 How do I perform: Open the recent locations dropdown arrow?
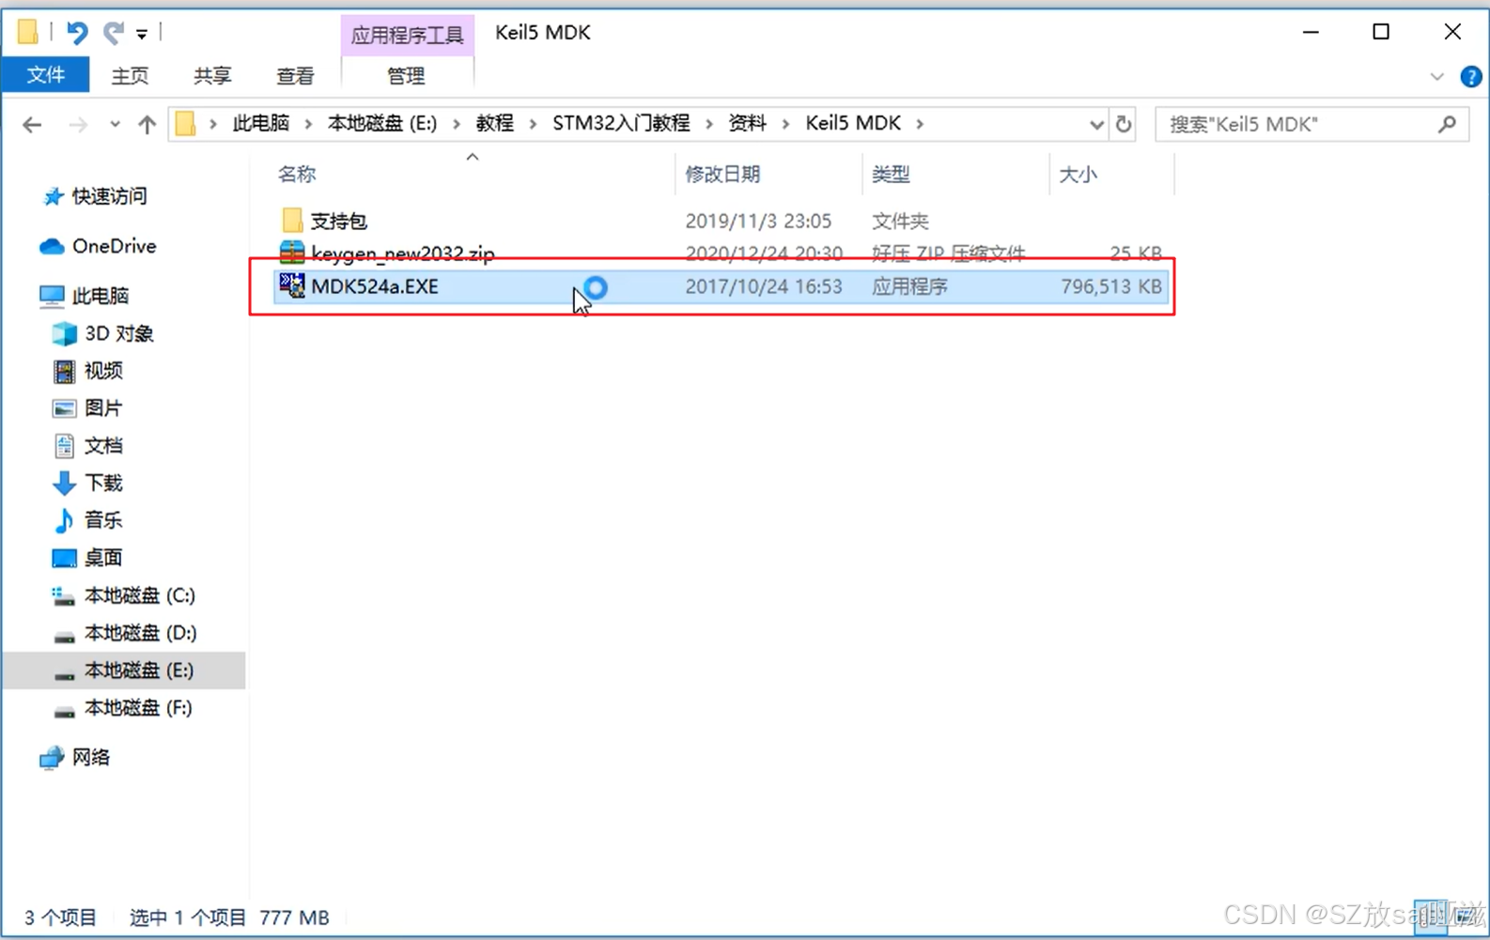(115, 124)
